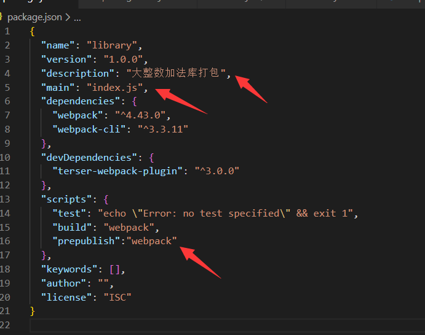Click the "build" script key
The image size is (425, 335).
[x=72, y=228]
